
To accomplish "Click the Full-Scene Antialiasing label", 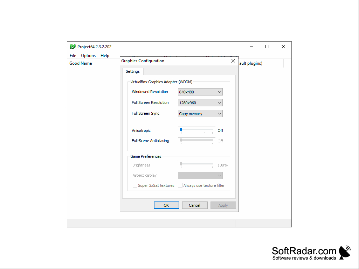I will coord(150,141).
